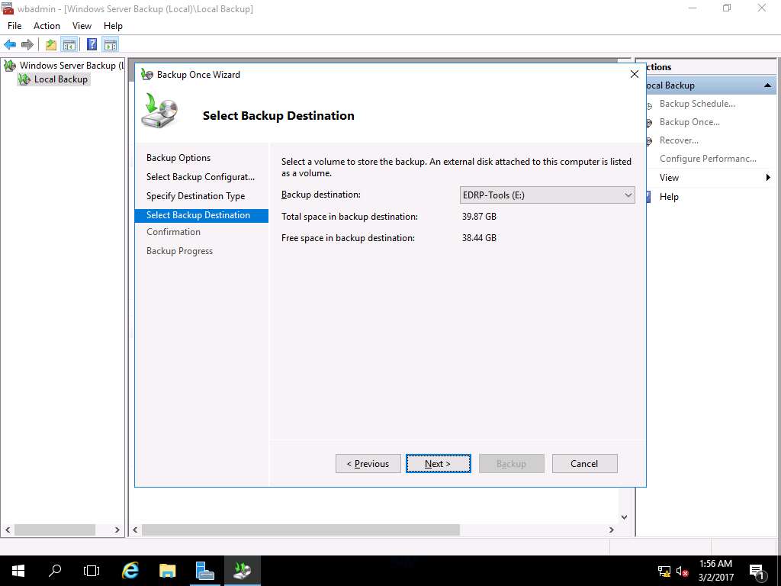Open the Windows Start menu
The image size is (781, 586).
18,571
